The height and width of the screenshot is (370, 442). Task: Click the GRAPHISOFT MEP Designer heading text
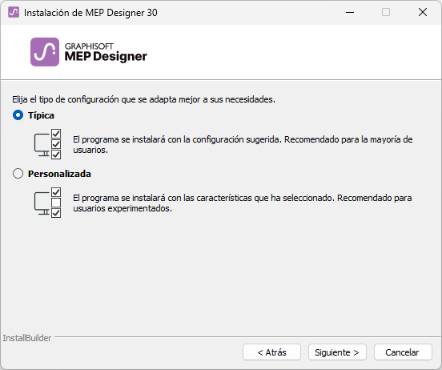point(106,52)
